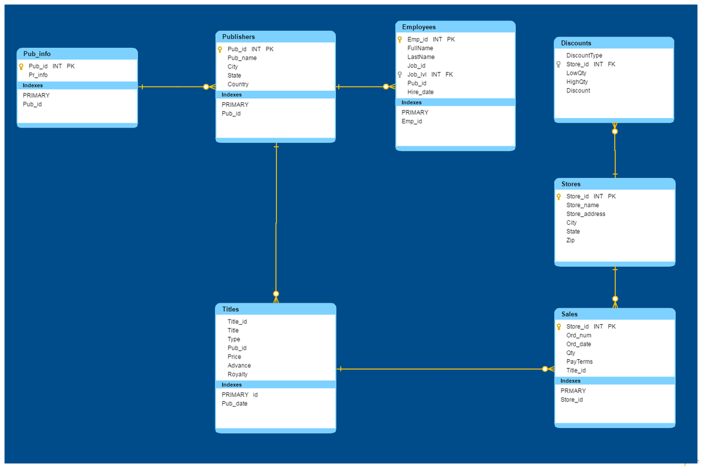Select the Pr_info field in Pub_info
Screen dimensions: 702x468
tap(38, 75)
